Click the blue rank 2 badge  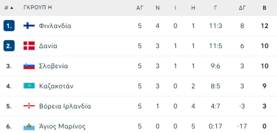pos(9,46)
